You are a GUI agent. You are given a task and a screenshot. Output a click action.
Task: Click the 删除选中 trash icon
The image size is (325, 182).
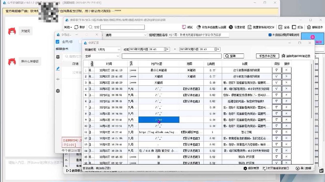(x=309, y=27)
